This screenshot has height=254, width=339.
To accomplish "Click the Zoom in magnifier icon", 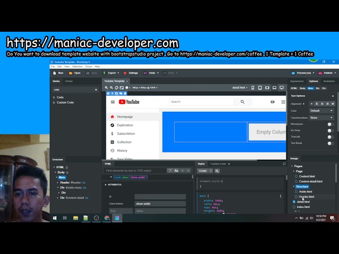I will tap(106, 88).
